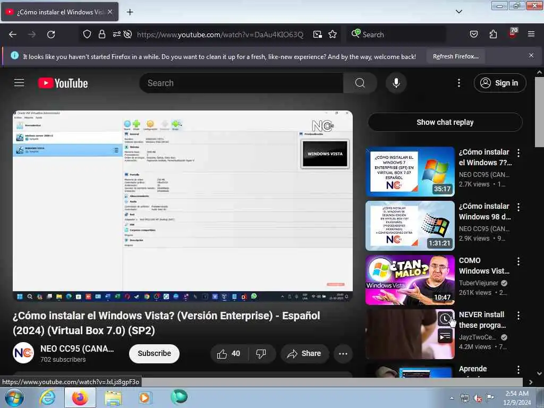Focus the YouTube Search field
Image resolution: width=544 pixels, height=408 pixels.
pyautogui.click(x=241, y=83)
